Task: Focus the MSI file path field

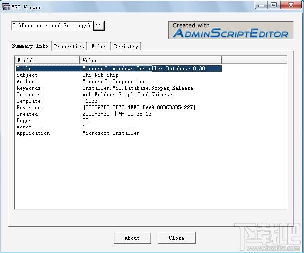Action: pos(52,26)
